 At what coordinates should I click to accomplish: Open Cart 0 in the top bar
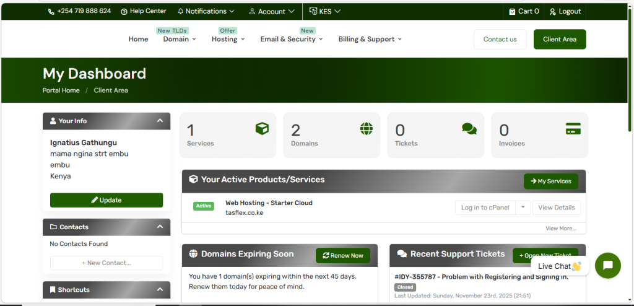524,11
